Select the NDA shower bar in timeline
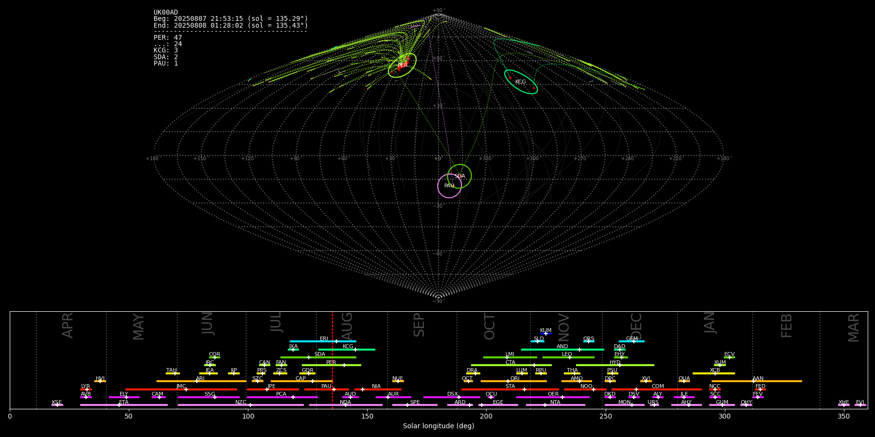This screenshot has width=875, height=437. (x=346, y=405)
